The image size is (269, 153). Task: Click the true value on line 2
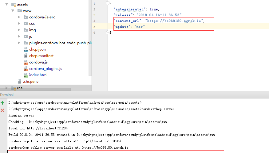pos(153,9)
